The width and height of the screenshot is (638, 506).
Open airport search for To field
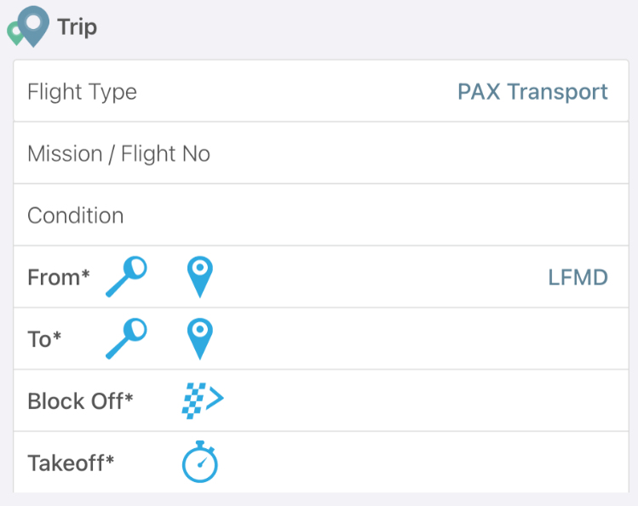point(126,339)
